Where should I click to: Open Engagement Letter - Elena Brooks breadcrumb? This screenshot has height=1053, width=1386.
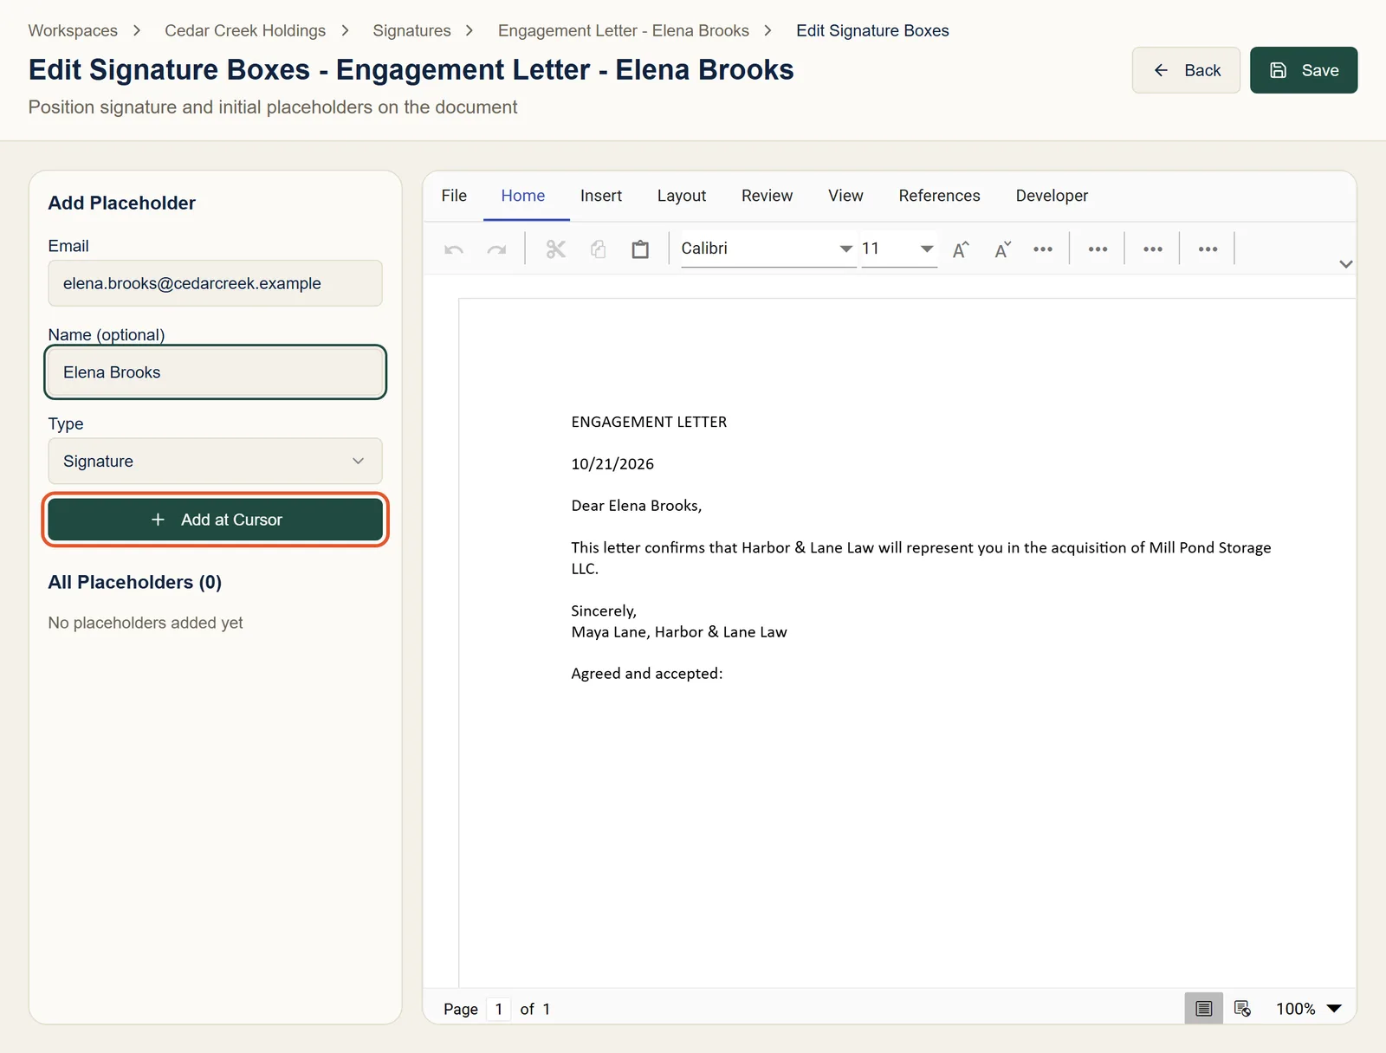(x=624, y=30)
